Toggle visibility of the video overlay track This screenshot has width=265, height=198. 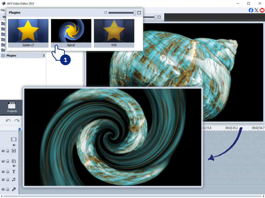[x=3, y=161]
